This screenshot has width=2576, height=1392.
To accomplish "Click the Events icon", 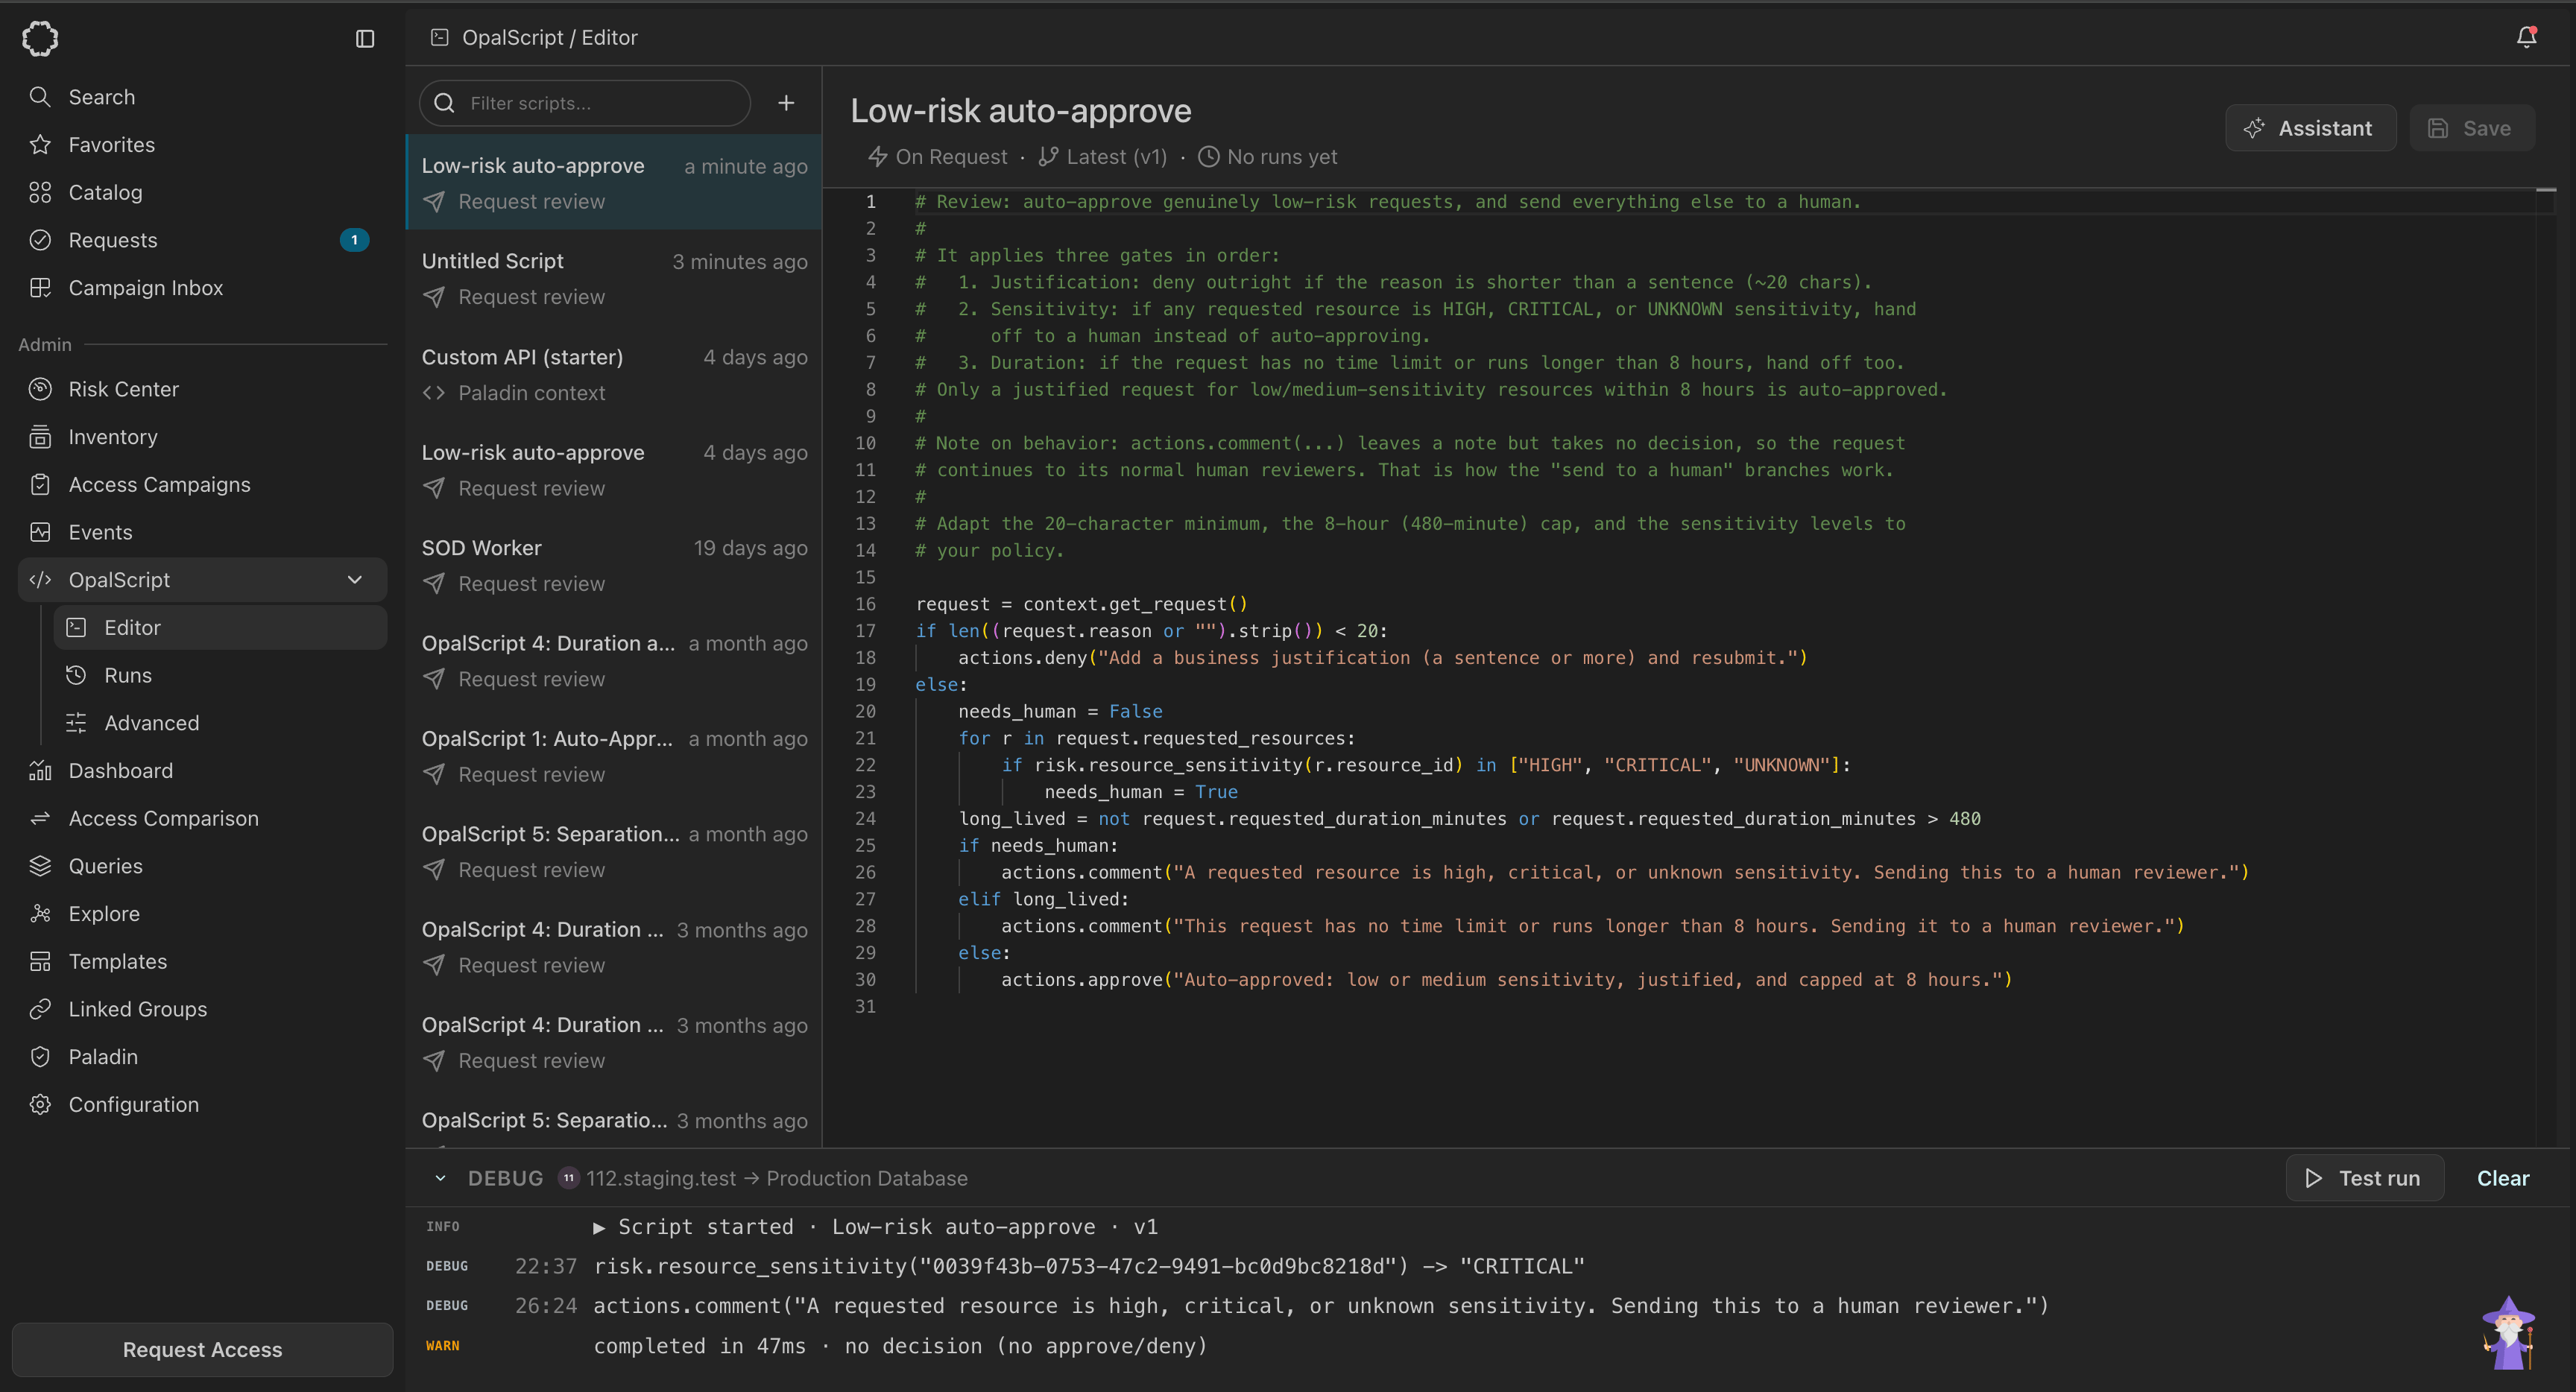I will (x=40, y=532).
